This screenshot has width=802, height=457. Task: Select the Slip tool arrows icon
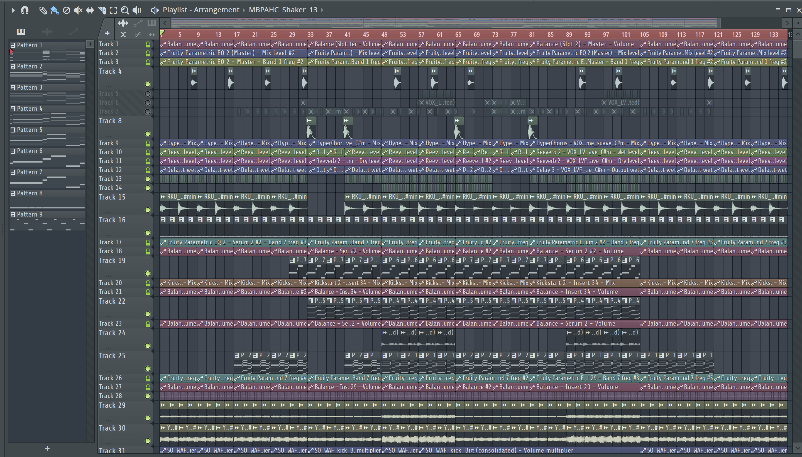[x=90, y=10]
